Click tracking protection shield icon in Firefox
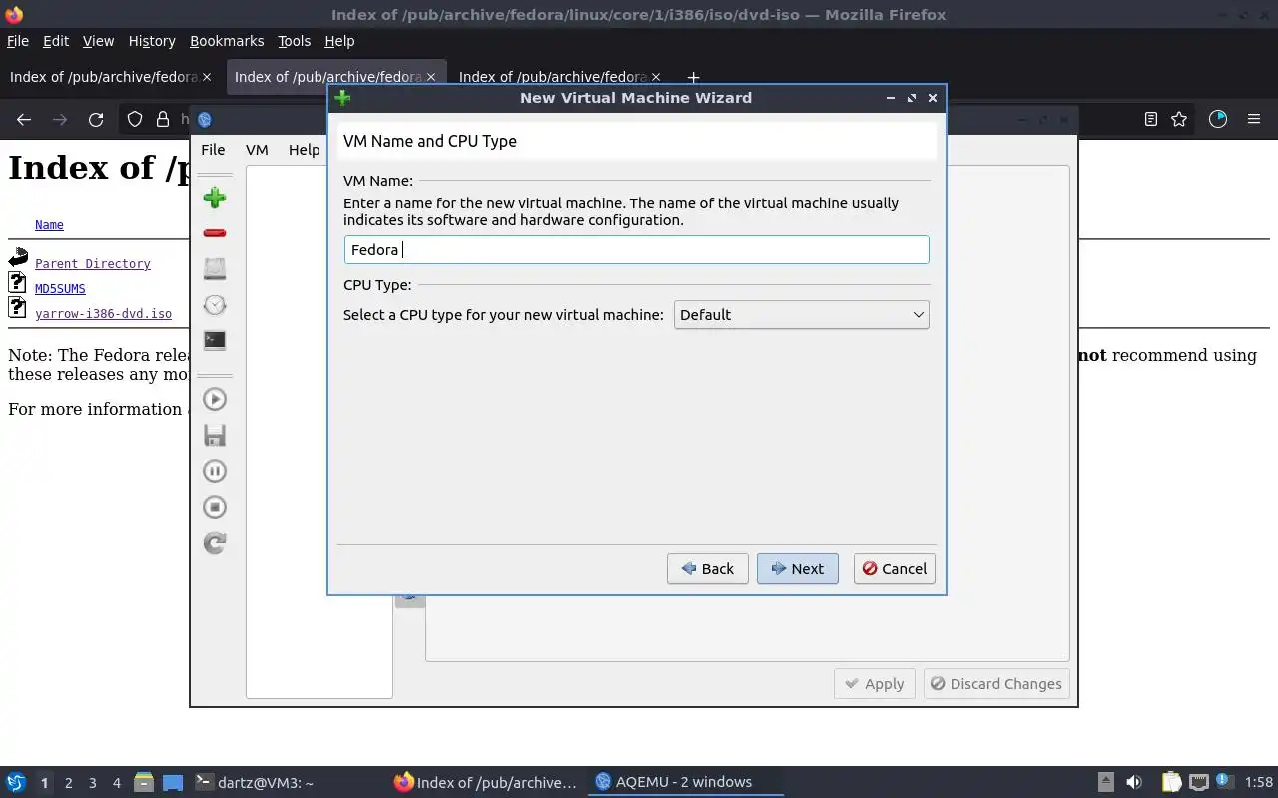 point(135,119)
